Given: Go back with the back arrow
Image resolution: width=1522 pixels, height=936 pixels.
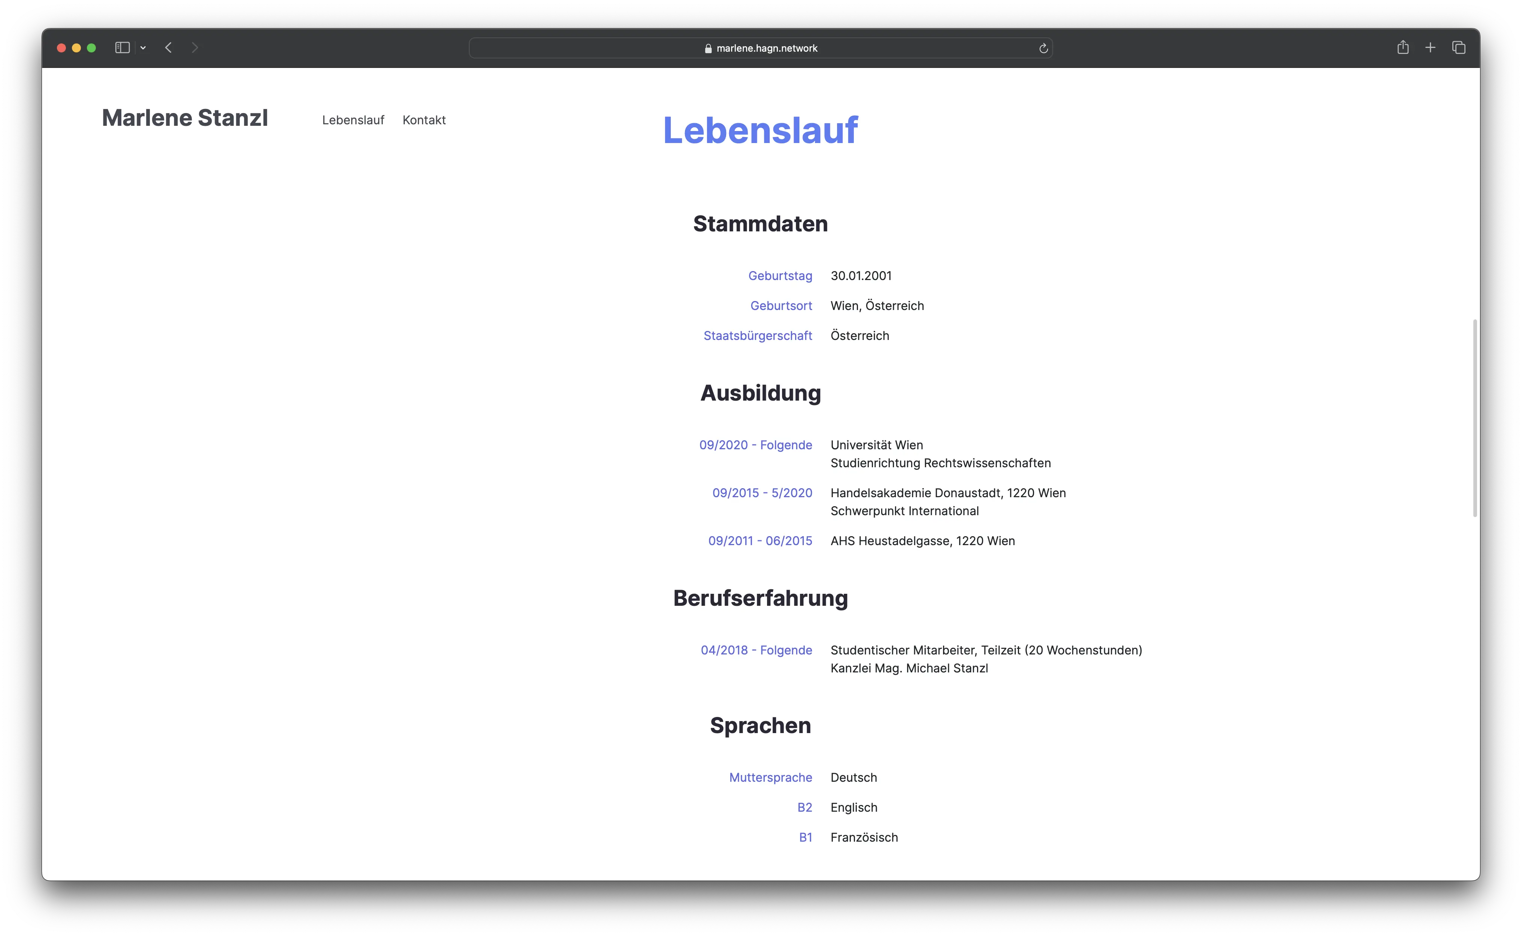Looking at the screenshot, I should click(x=169, y=48).
